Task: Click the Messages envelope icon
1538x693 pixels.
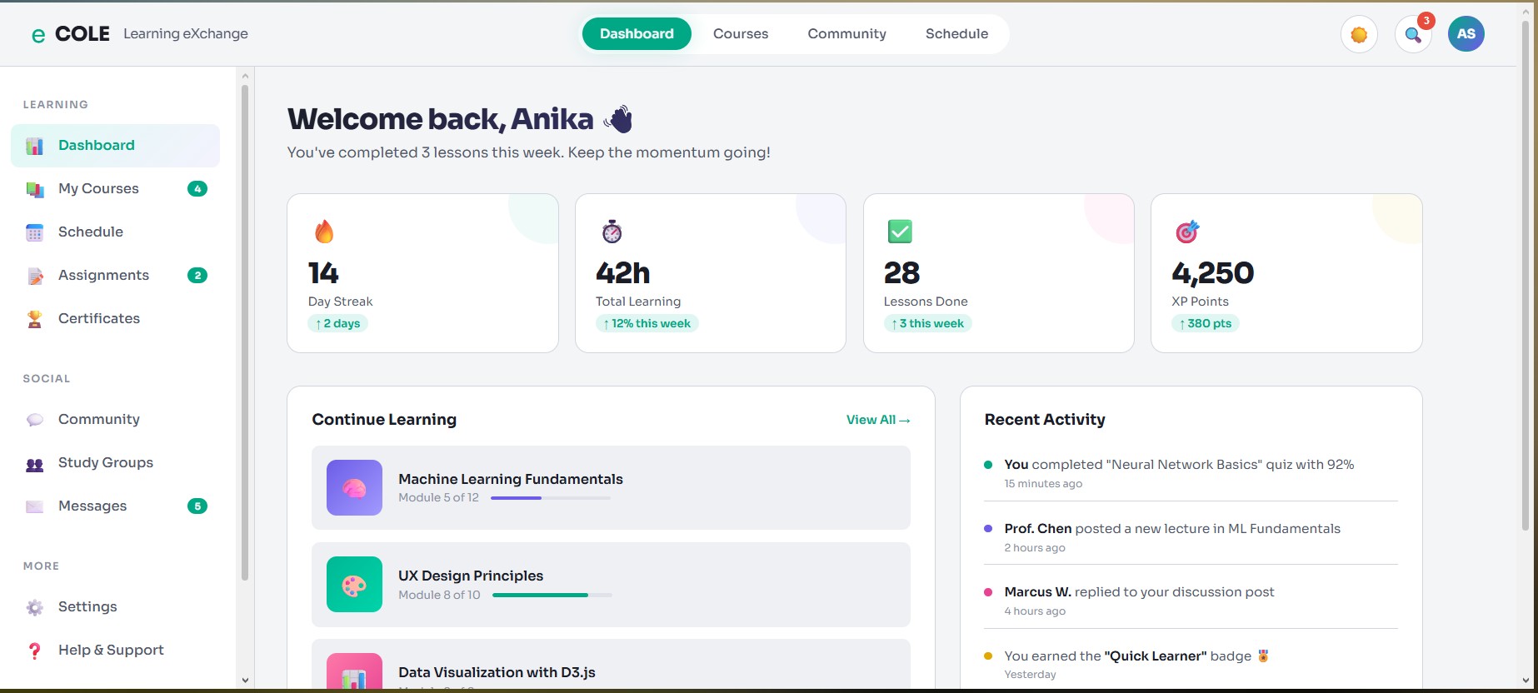Action: tap(34, 506)
